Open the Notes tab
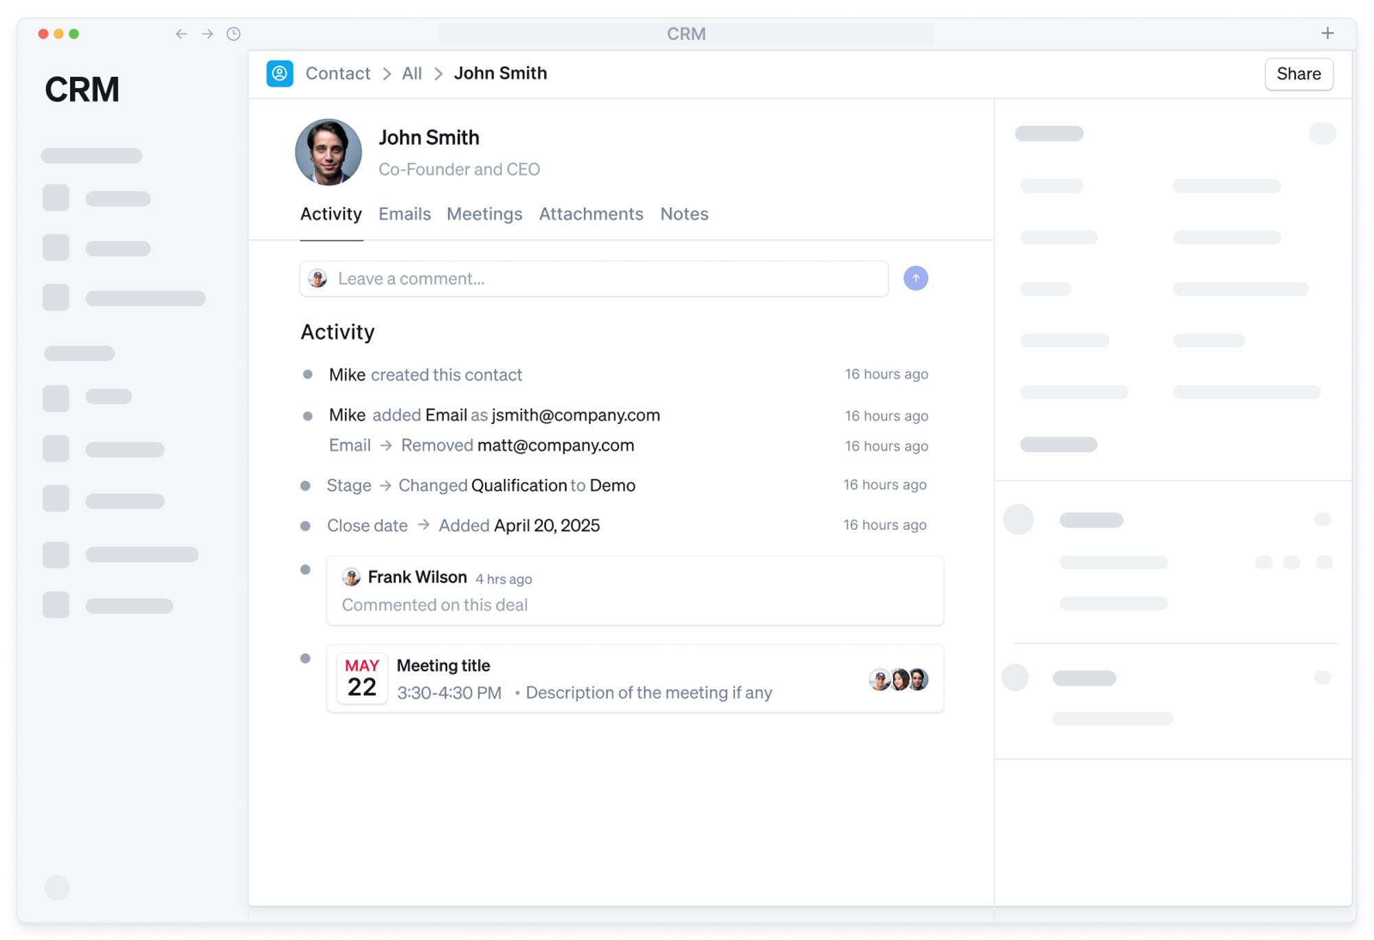 [x=684, y=214]
